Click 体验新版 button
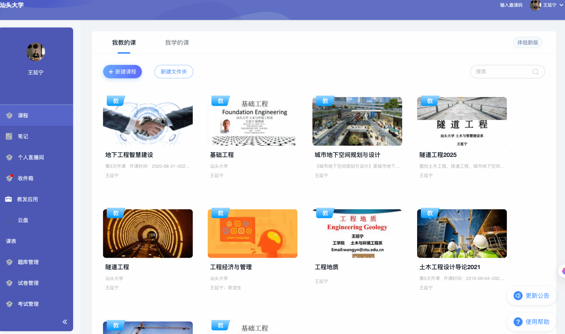This screenshot has height=334, width=565. coord(527,43)
